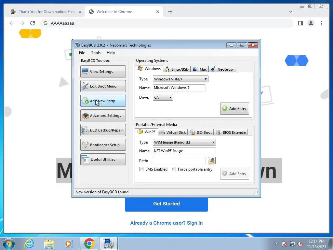This screenshot has height=250, width=333.
Task: Enable the EMS Enabled checkbox
Action: click(x=141, y=169)
